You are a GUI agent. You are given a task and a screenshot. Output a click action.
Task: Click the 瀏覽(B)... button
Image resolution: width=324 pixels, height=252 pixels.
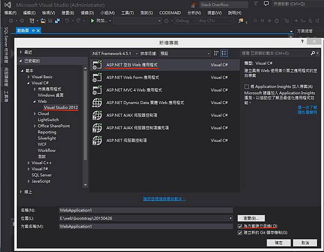[x=251, y=218]
